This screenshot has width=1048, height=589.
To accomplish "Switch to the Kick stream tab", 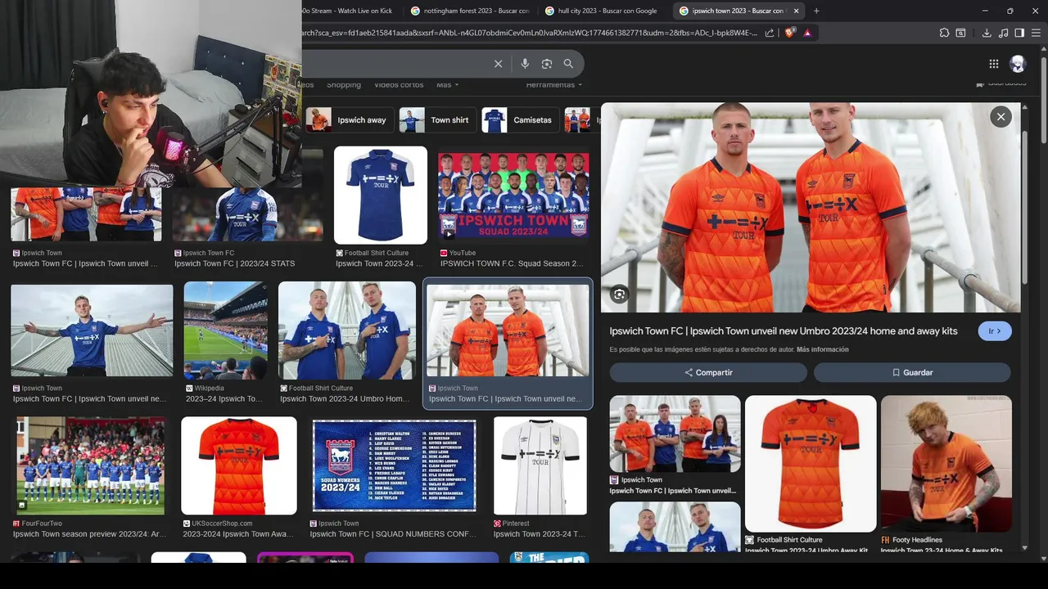I will (347, 11).
